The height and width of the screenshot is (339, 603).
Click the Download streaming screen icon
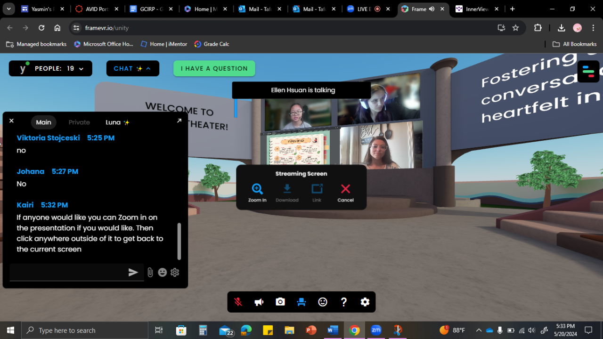tap(287, 193)
